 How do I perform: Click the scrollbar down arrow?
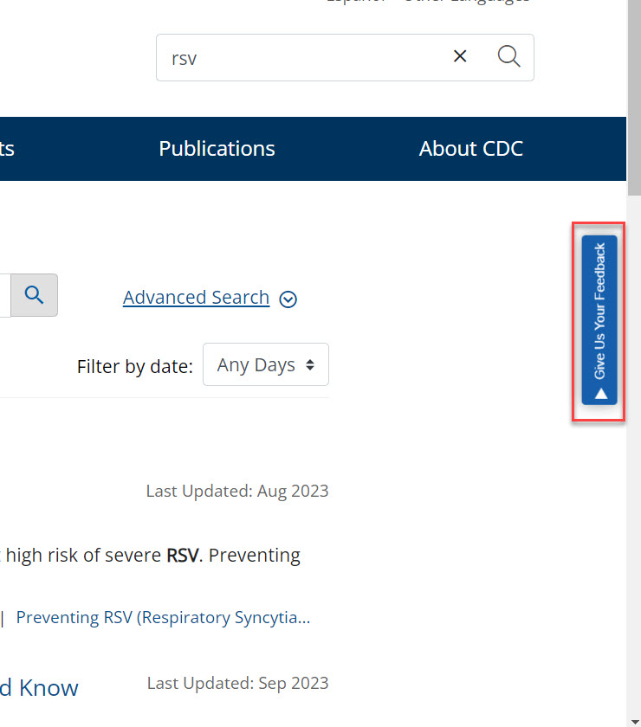coord(634,722)
